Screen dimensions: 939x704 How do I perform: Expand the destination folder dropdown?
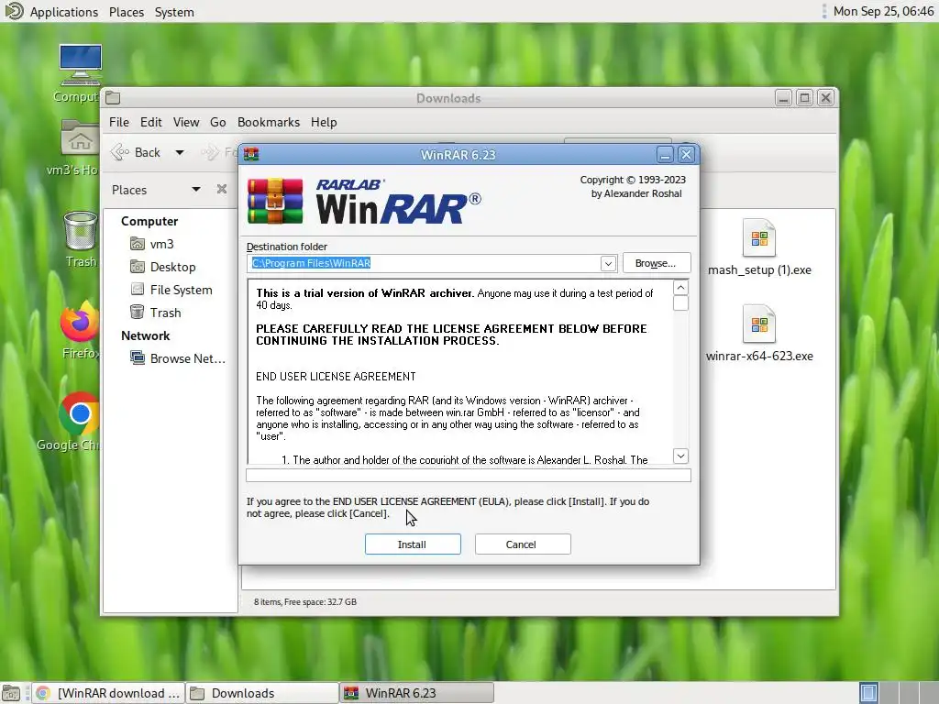pyautogui.click(x=608, y=263)
